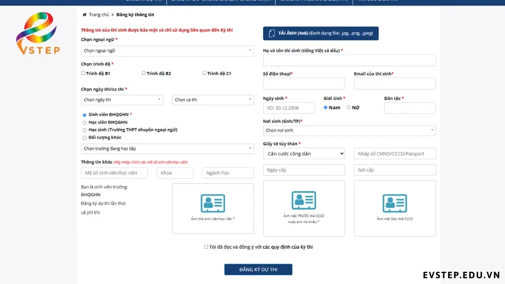505x284 pixels.
Task: Click the file icon on the Tải ảnh button
Action: pos(272,33)
